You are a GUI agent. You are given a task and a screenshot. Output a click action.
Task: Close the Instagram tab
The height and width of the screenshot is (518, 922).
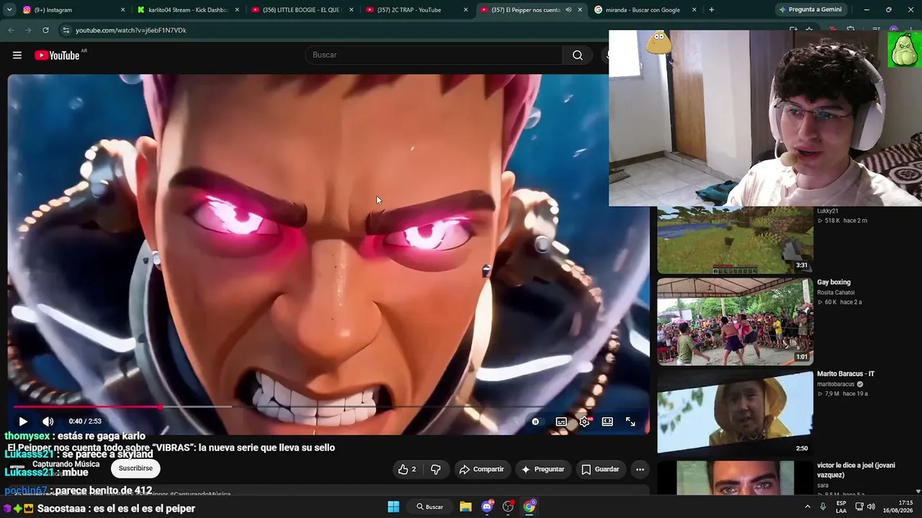pyautogui.click(x=122, y=10)
